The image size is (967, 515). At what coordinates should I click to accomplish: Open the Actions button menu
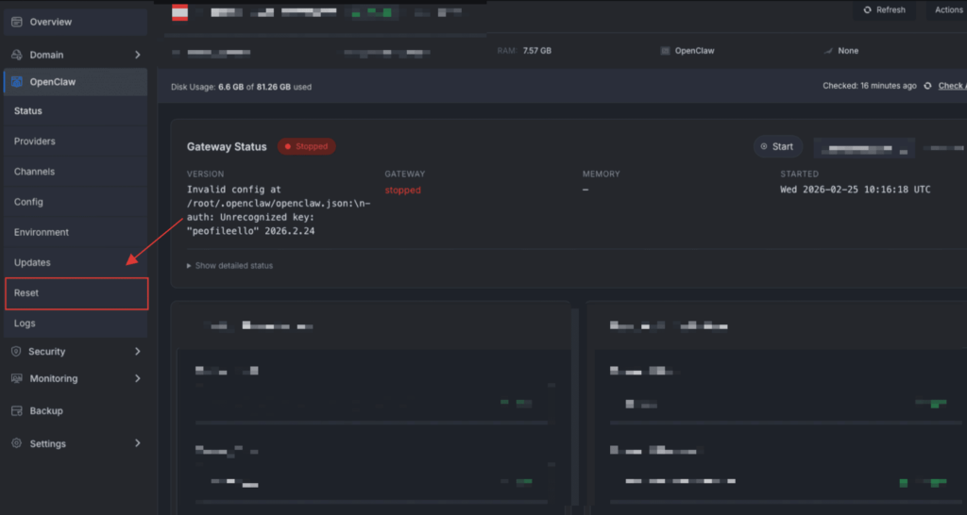point(947,9)
